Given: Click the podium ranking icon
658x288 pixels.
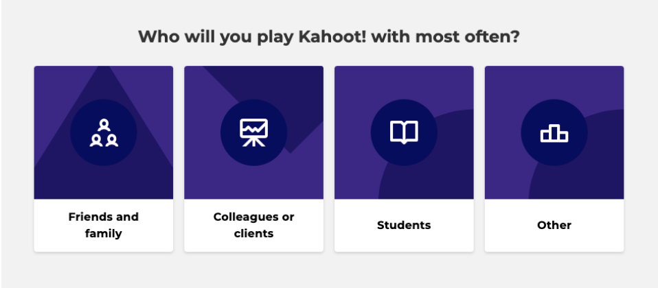Looking at the screenshot, I should [x=554, y=133].
